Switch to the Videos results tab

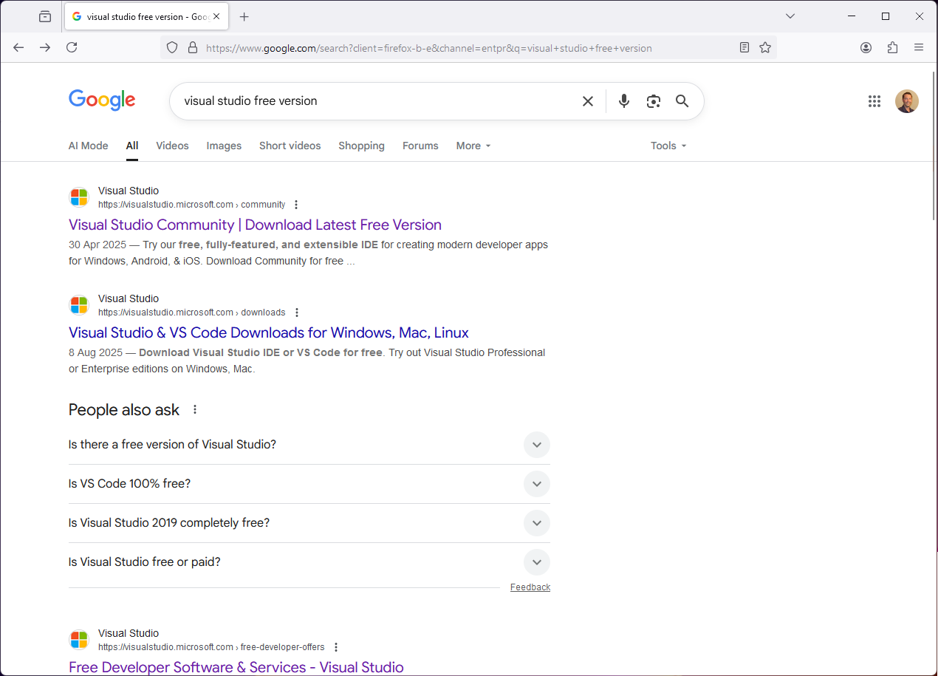[172, 146]
